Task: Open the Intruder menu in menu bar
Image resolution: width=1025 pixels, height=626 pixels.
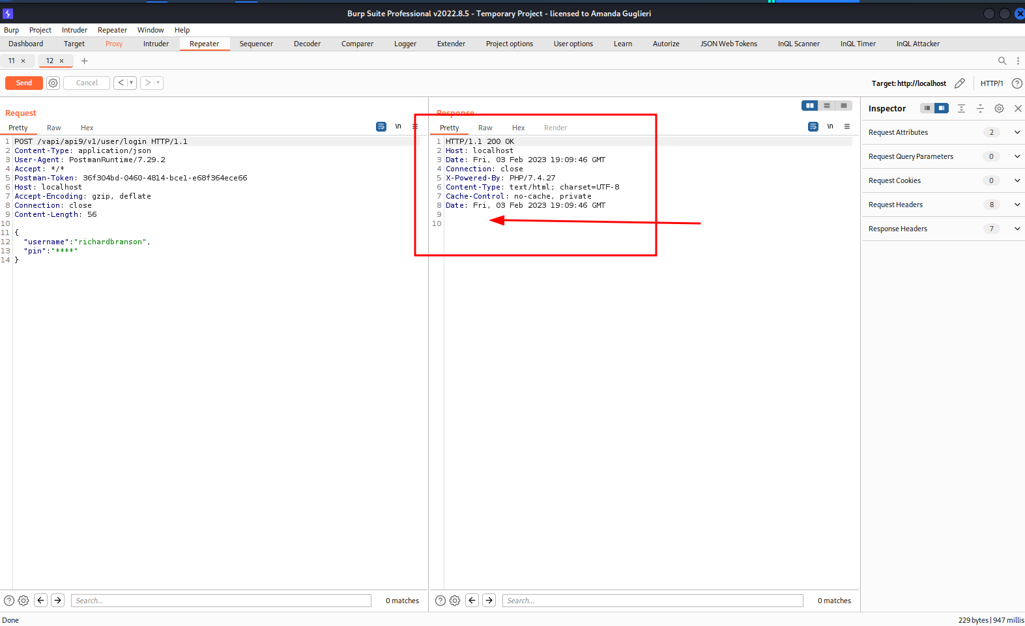Action: pos(74,30)
